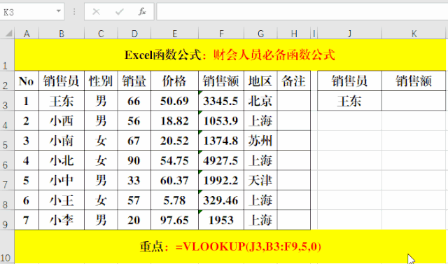Click the '销售额' header in column K
448x264 pixels.
pos(414,81)
